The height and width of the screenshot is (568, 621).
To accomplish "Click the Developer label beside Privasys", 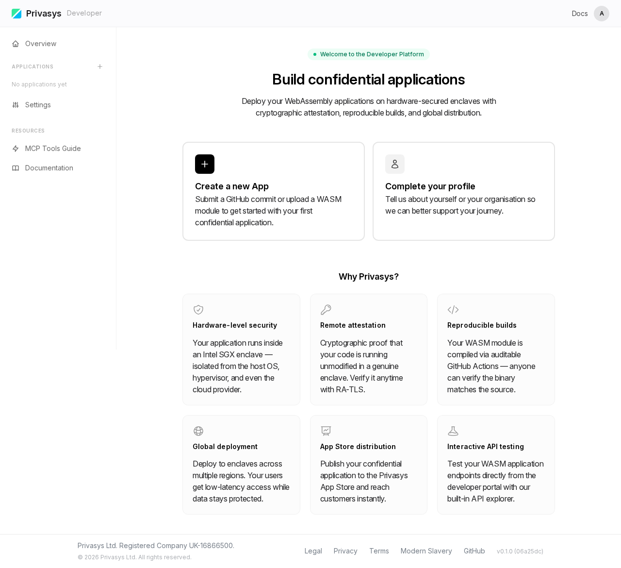I will coord(84,13).
